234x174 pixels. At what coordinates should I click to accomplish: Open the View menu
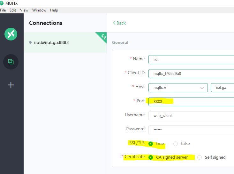click(x=24, y=10)
